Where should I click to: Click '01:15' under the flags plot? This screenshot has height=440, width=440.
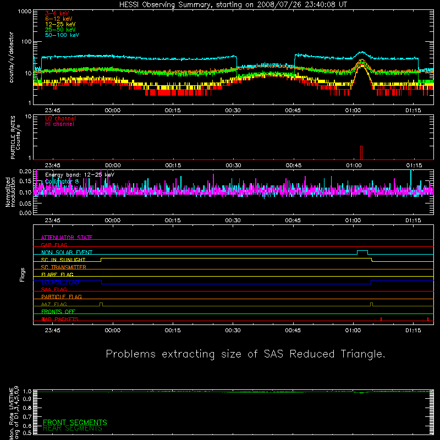[414, 331]
